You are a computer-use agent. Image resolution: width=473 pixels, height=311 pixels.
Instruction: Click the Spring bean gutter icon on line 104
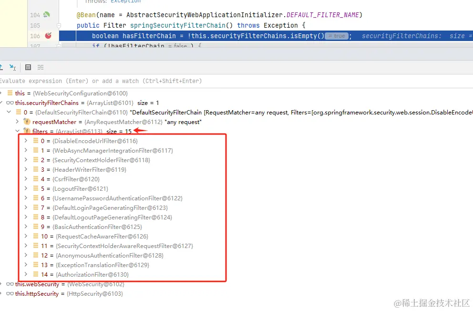click(x=46, y=14)
